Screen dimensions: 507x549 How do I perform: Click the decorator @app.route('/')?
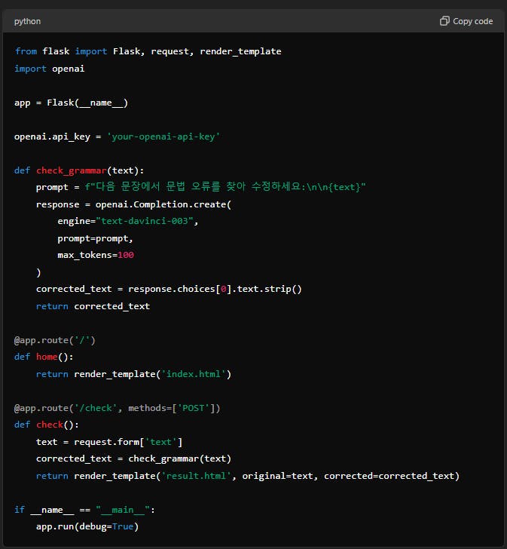click(x=55, y=340)
